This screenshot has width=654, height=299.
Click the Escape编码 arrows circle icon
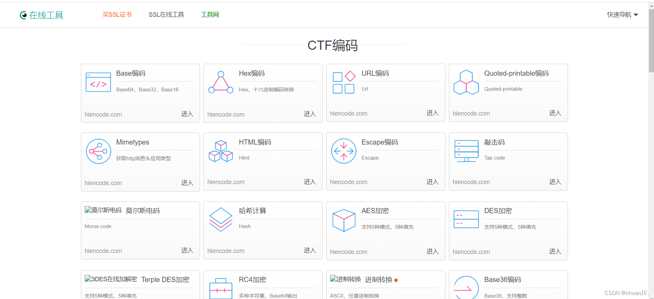pos(344,151)
